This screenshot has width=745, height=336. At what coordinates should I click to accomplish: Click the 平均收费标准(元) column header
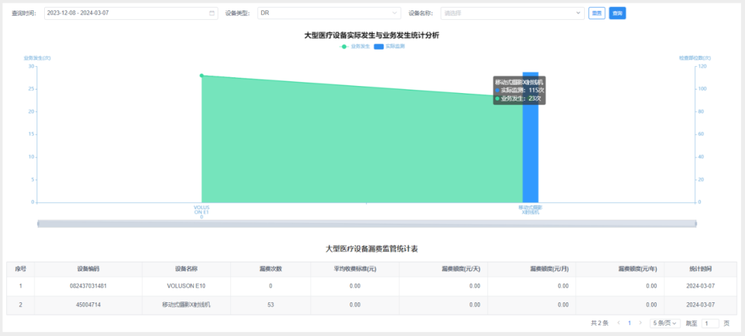(355, 269)
